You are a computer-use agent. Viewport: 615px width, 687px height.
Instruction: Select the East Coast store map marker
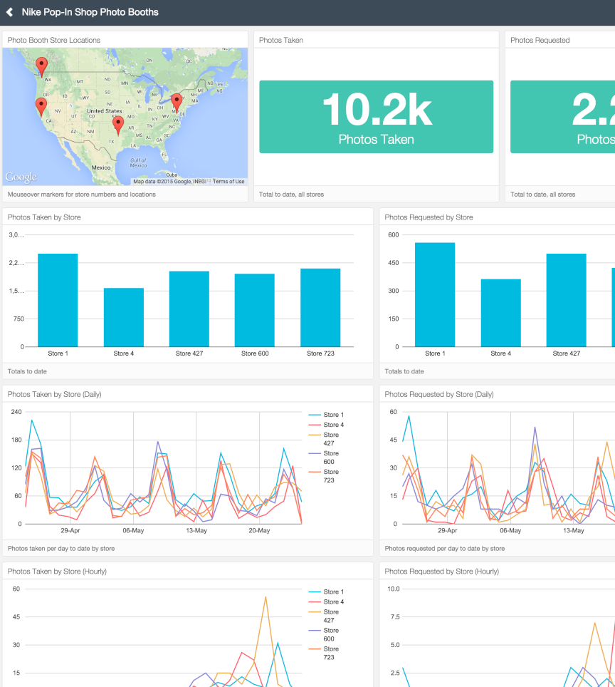[177, 102]
